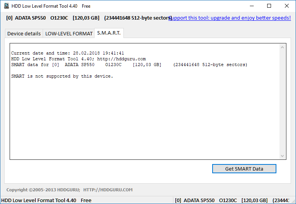Click the HDD Low Level Format Tool title icon
Screen dimensions: 296x204
7,6
